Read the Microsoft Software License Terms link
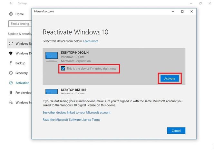 (71, 120)
